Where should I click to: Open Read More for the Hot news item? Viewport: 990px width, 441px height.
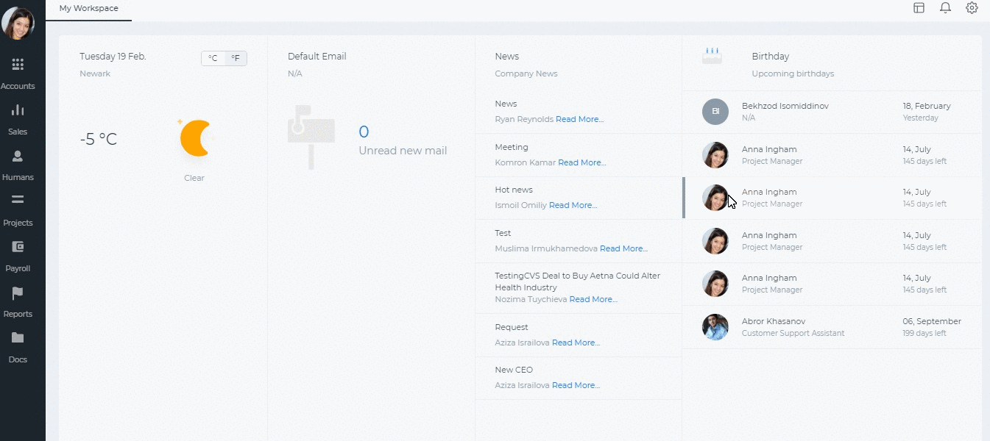click(573, 205)
